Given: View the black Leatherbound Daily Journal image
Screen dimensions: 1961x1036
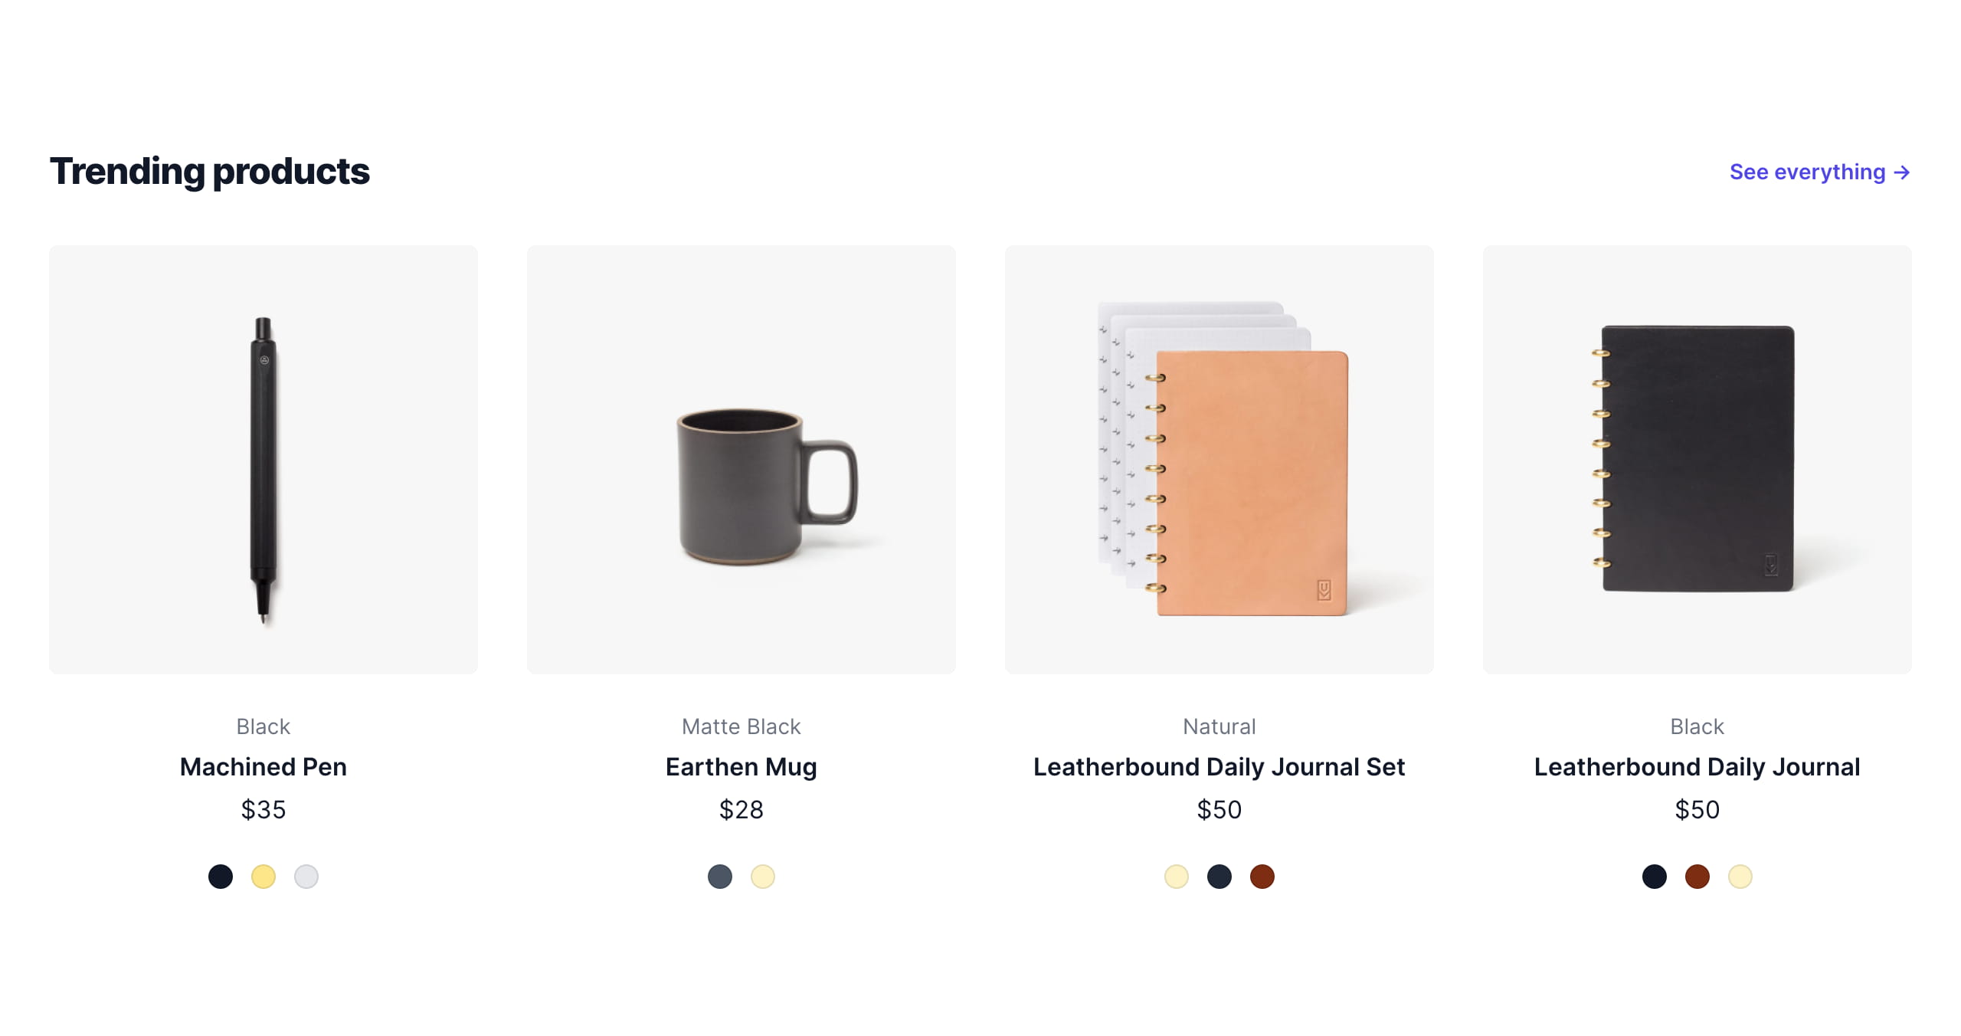Looking at the screenshot, I should coord(1697,460).
